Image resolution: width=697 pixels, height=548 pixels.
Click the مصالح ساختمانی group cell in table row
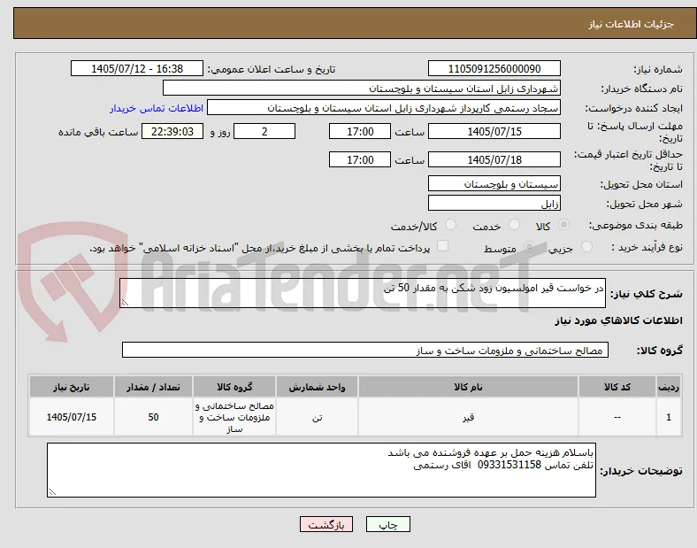(234, 417)
